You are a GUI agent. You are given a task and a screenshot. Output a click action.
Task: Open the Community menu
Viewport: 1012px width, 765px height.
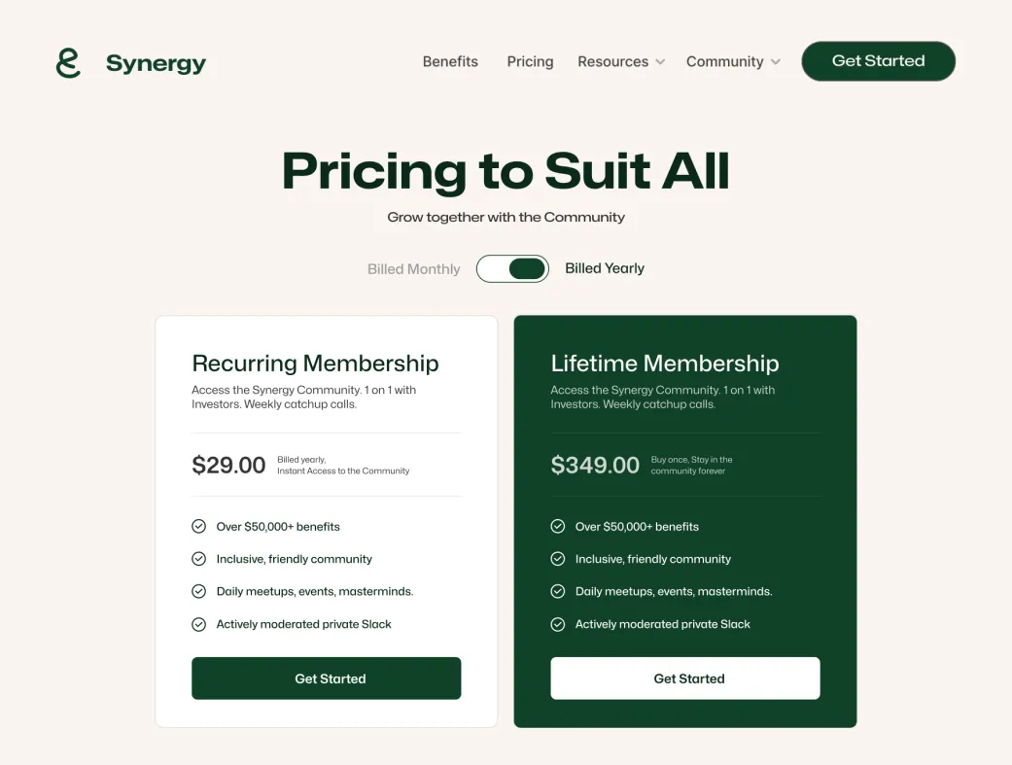pyautogui.click(x=725, y=61)
